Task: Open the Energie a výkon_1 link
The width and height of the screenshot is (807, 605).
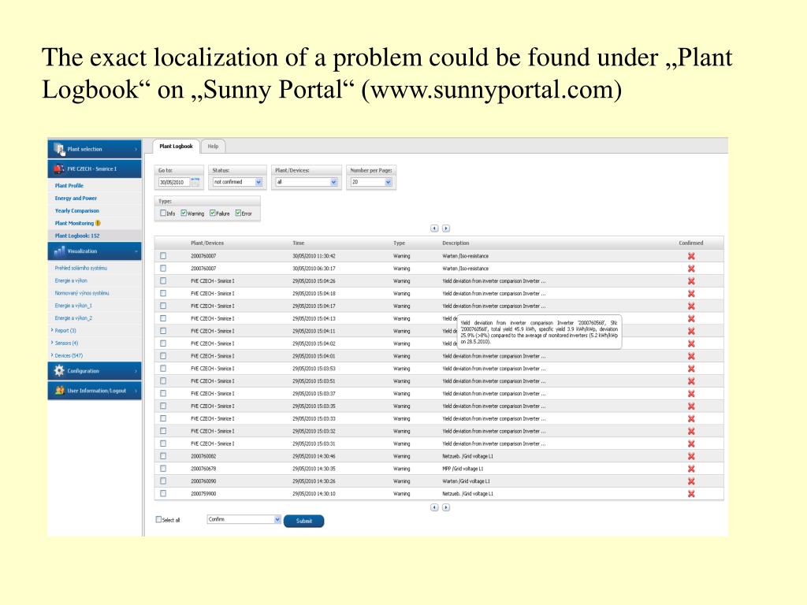Action: [73, 306]
